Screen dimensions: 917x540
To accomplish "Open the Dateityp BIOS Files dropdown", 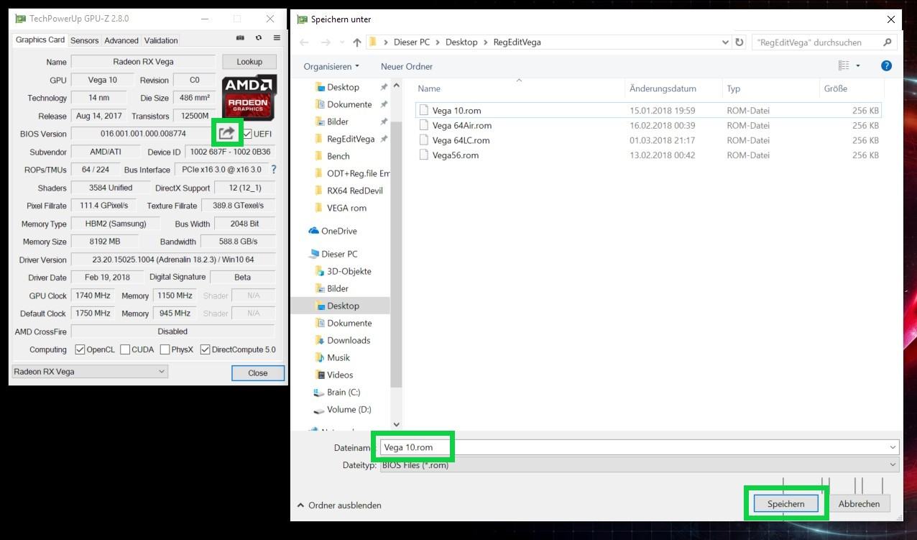I will coord(640,465).
